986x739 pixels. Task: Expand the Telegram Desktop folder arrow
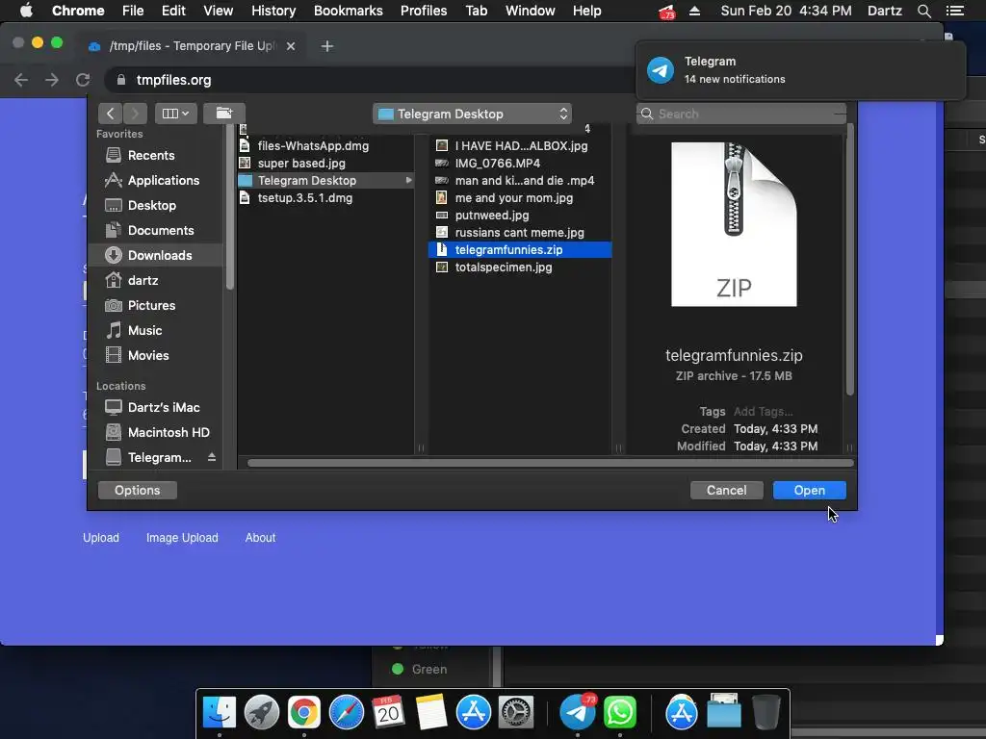408,180
